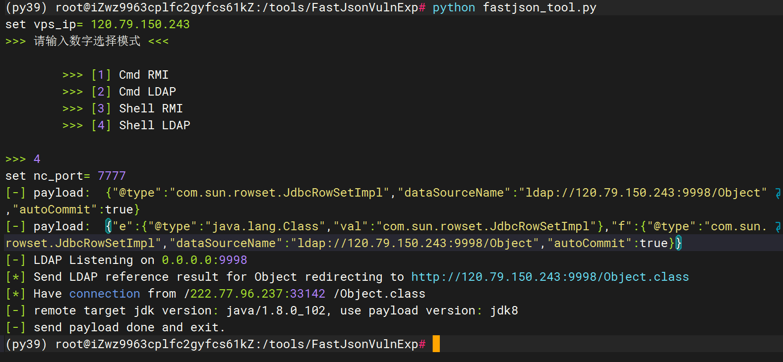Select the '[3] Shell RMI' option text

pyautogui.click(x=137, y=108)
